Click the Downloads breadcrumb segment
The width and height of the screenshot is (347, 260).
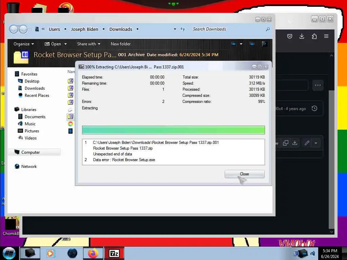click(121, 29)
